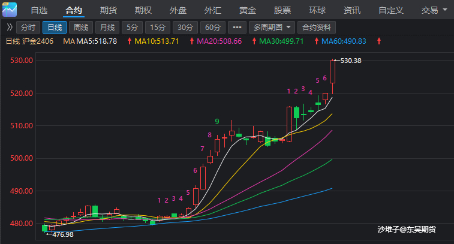The width and height of the screenshot is (454, 244).
Task: Click the MA30:499.71 indicator label
Action: (281, 41)
